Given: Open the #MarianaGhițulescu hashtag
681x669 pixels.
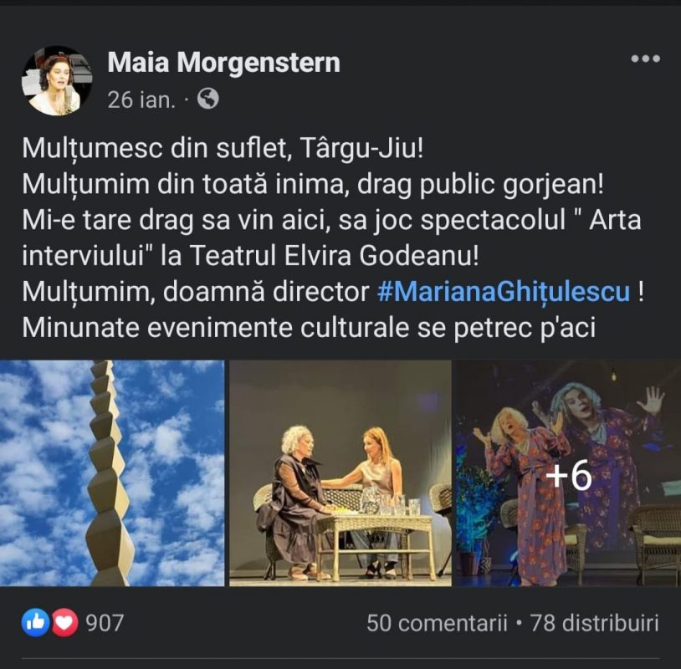Looking at the screenshot, I should (504, 291).
